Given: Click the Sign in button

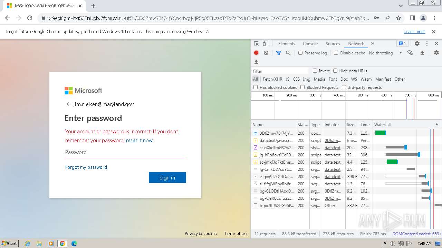Looking at the screenshot, I should (x=167, y=177).
